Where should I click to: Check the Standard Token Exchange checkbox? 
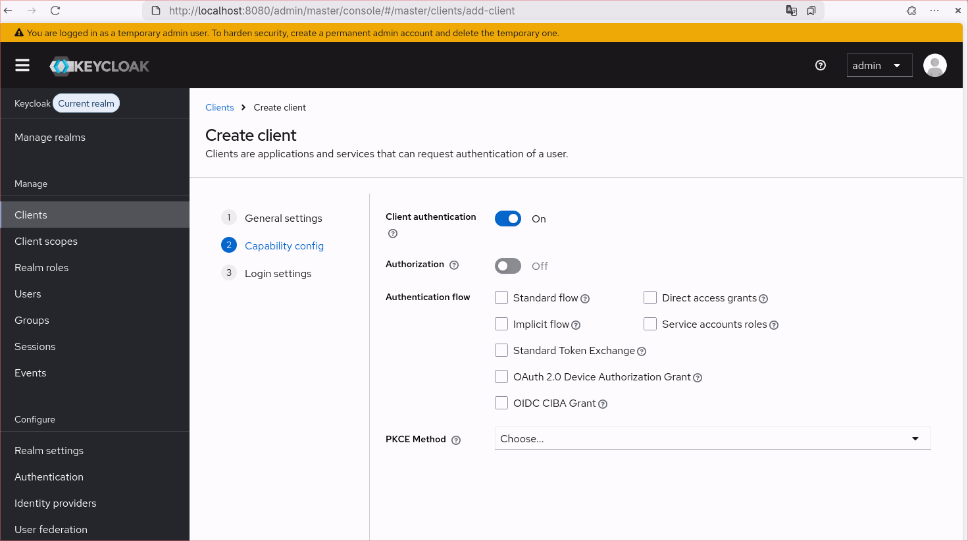pyautogui.click(x=501, y=350)
